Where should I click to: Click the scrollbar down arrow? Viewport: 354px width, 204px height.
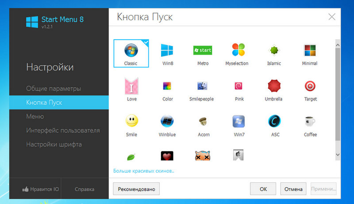pyautogui.click(x=338, y=155)
